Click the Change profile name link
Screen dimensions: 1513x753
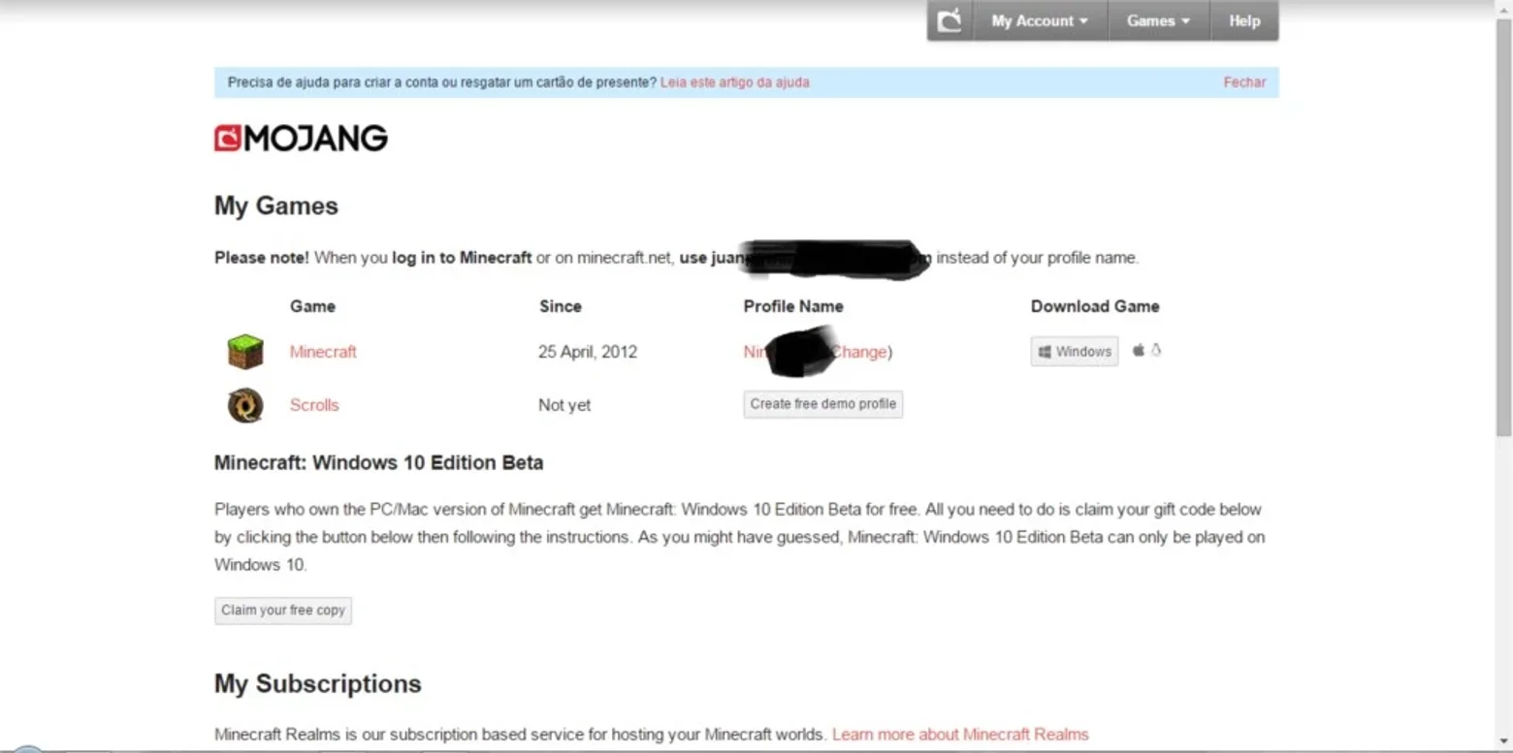tap(860, 352)
